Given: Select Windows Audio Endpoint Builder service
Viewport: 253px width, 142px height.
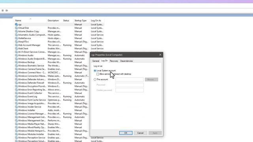Looking at the screenshot, I should click(x=52, y=59).
